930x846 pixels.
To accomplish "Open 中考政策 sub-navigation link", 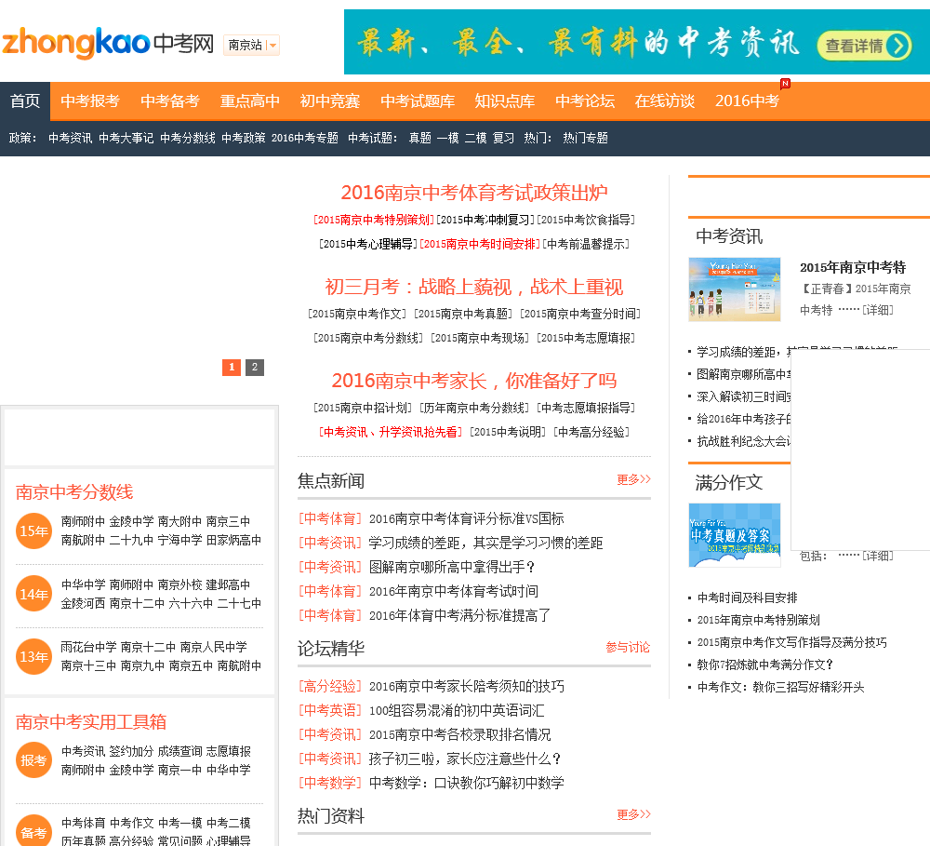I will click(243, 139).
